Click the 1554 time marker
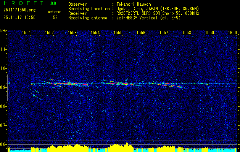This screenshot has width=240, height=152. (x=95, y=32)
